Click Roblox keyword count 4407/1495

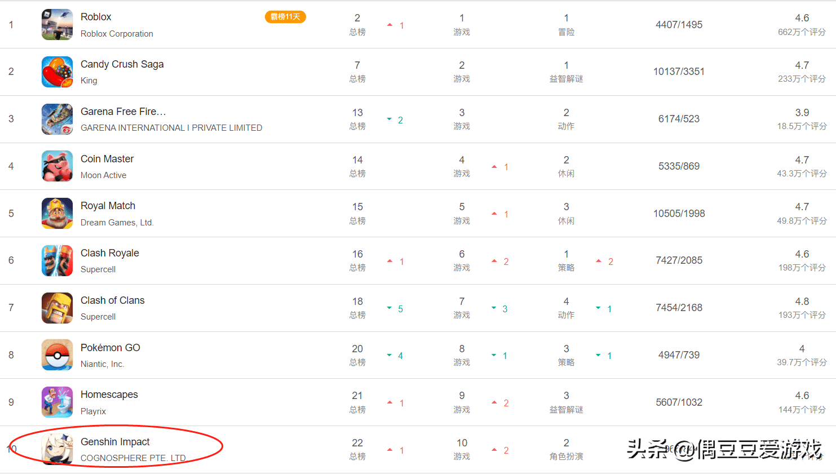(x=679, y=25)
